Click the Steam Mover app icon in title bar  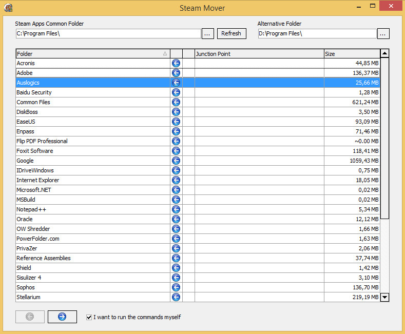pyautogui.click(x=8, y=8)
